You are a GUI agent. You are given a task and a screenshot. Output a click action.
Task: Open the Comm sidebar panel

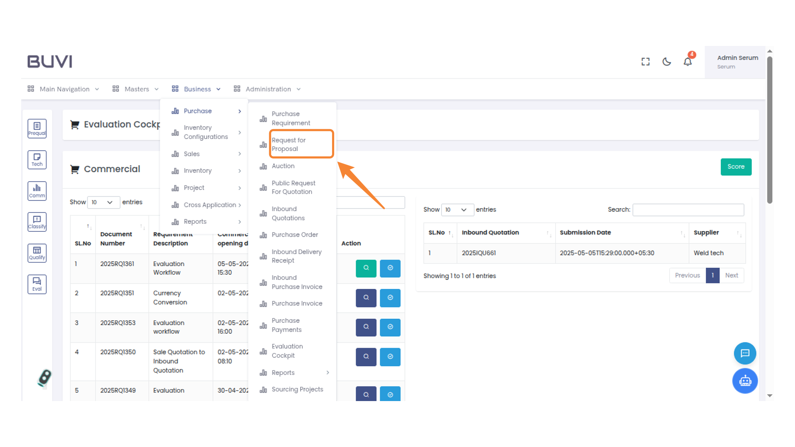click(x=37, y=191)
